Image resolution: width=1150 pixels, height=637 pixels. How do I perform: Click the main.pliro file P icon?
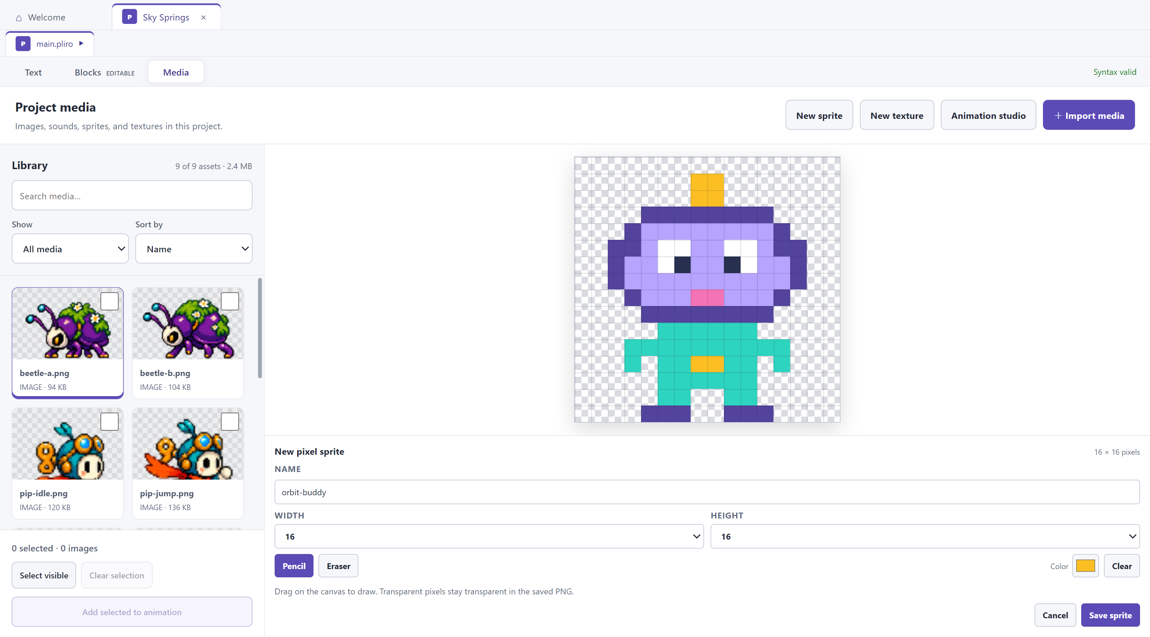coord(23,44)
